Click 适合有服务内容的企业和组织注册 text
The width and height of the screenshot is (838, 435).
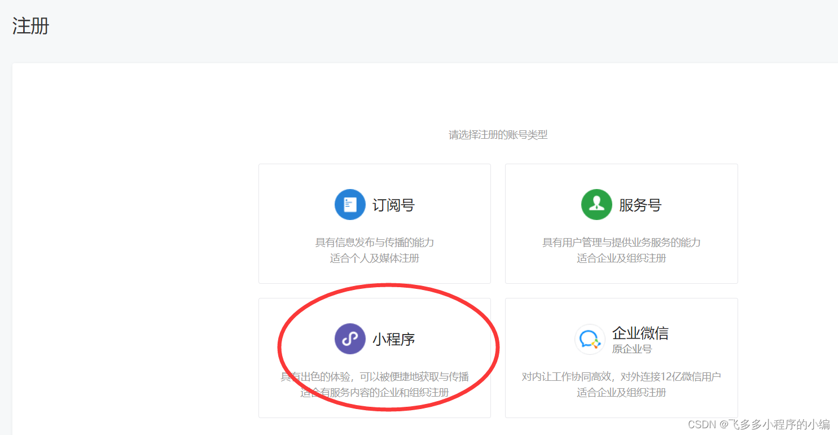coord(375,392)
